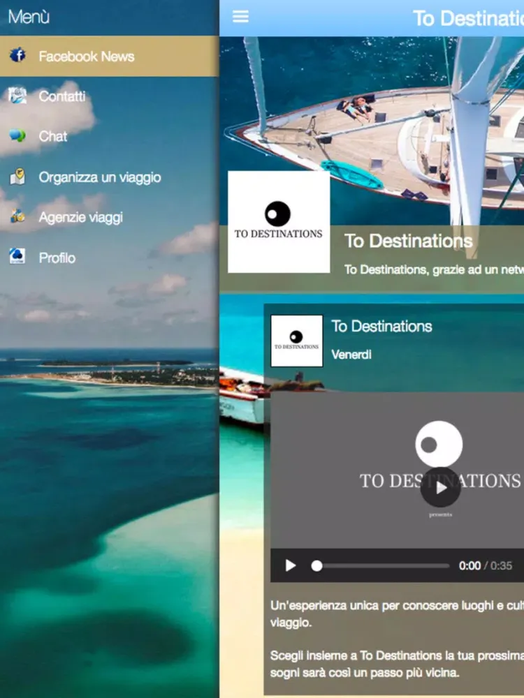Click the post text 'Scegli insieme a To Destinations'
The width and height of the screenshot is (524, 698).
point(397,664)
